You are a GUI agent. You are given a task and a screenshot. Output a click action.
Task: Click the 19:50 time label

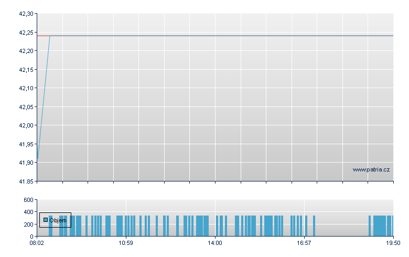(393, 243)
